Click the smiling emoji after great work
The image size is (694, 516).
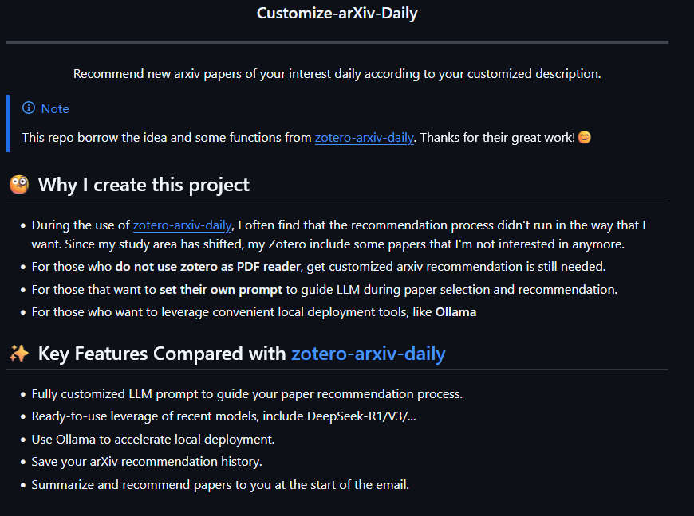[x=584, y=138]
